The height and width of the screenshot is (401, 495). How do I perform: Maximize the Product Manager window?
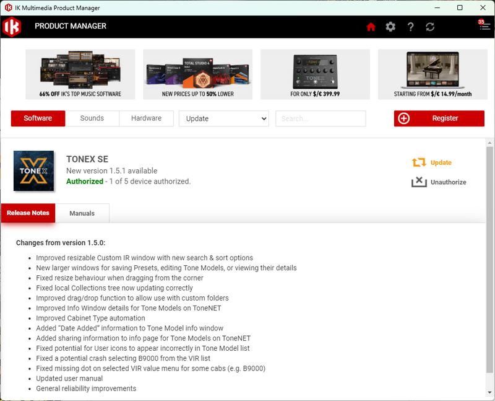(x=460, y=7)
